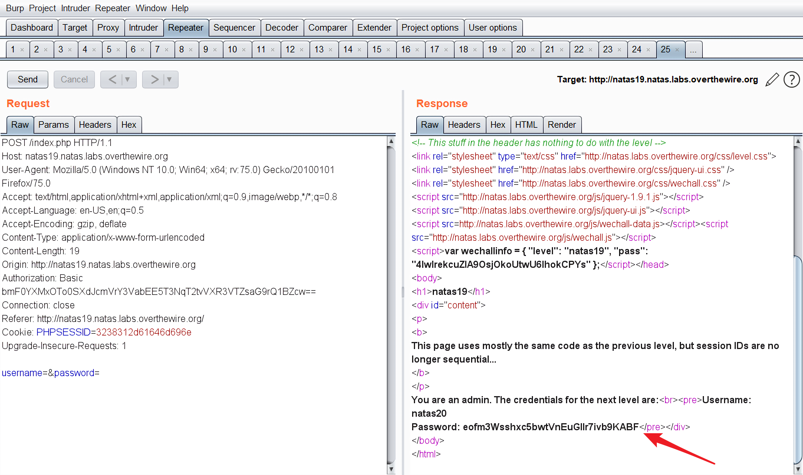Click the Cancel button
803x475 pixels.
point(74,79)
